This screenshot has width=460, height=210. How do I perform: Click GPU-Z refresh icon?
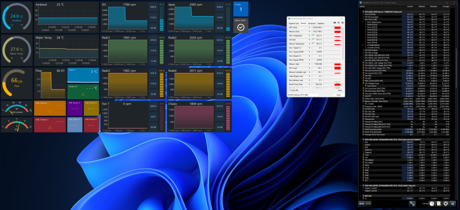(x=339, y=23)
